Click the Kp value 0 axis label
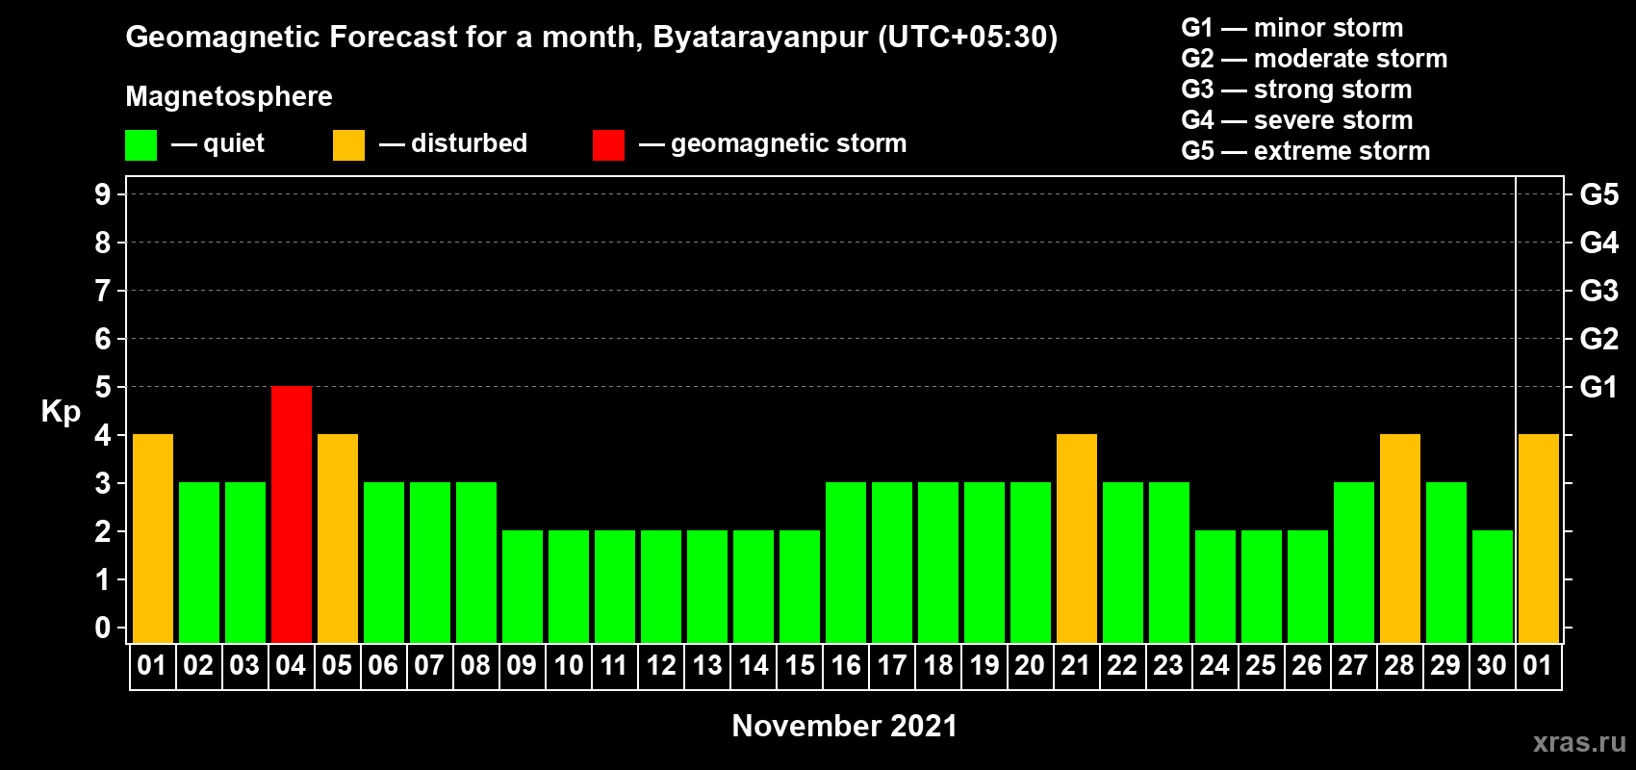 click(103, 628)
